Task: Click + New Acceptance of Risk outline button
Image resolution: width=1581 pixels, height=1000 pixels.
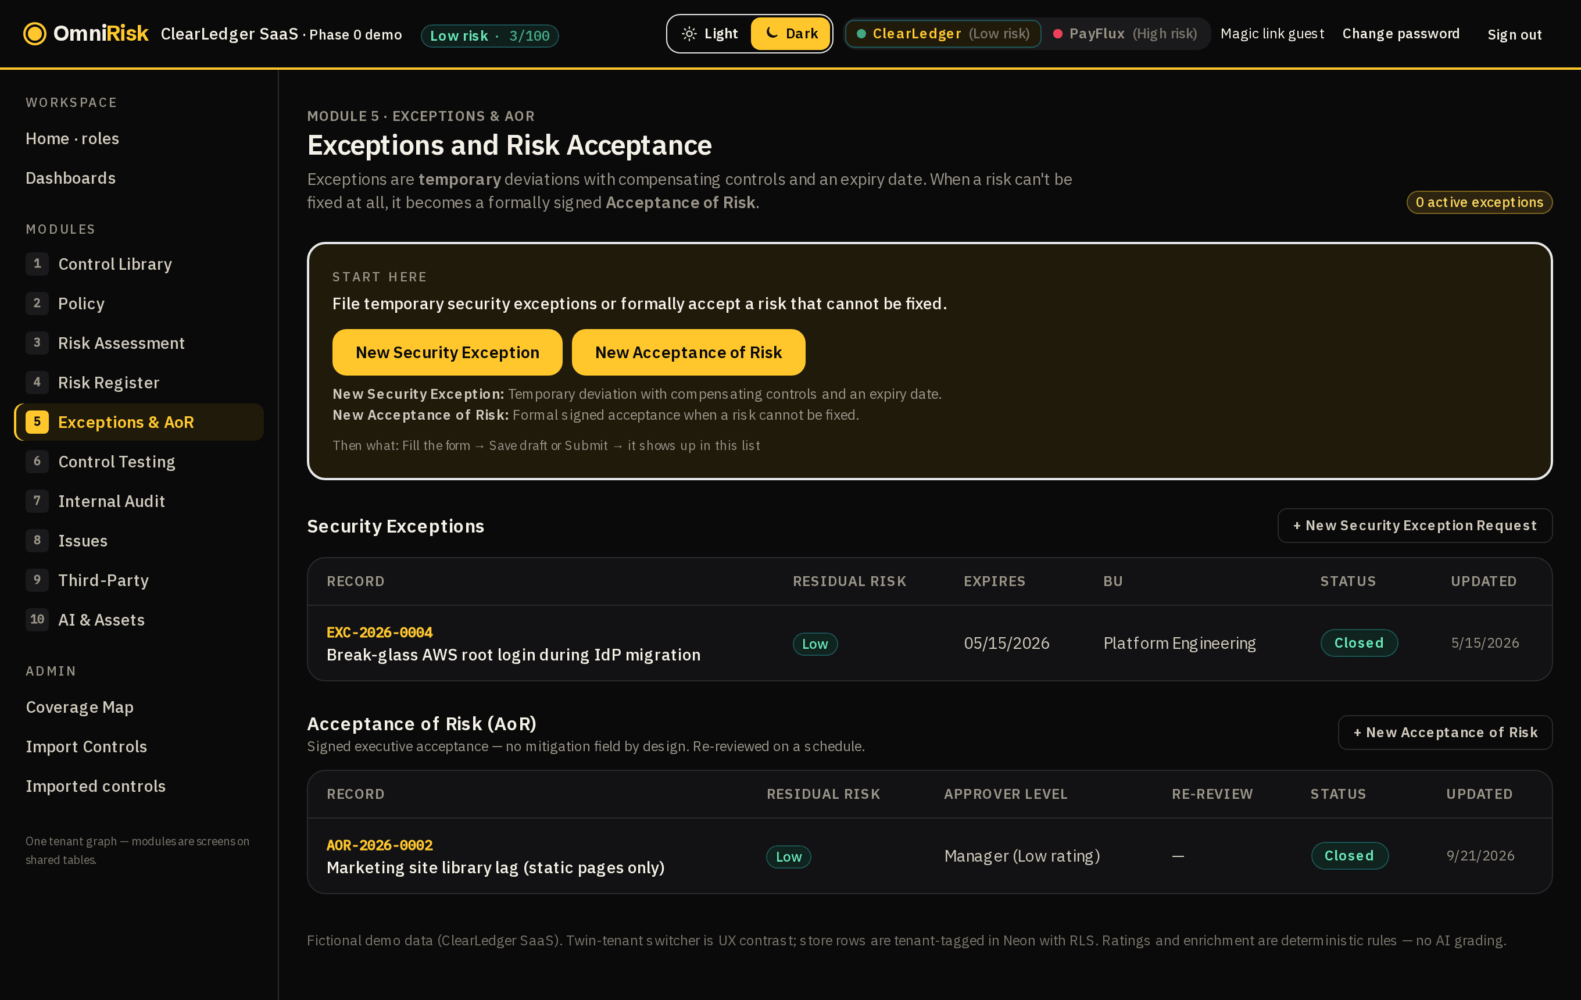Action: (x=1445, y=732)
